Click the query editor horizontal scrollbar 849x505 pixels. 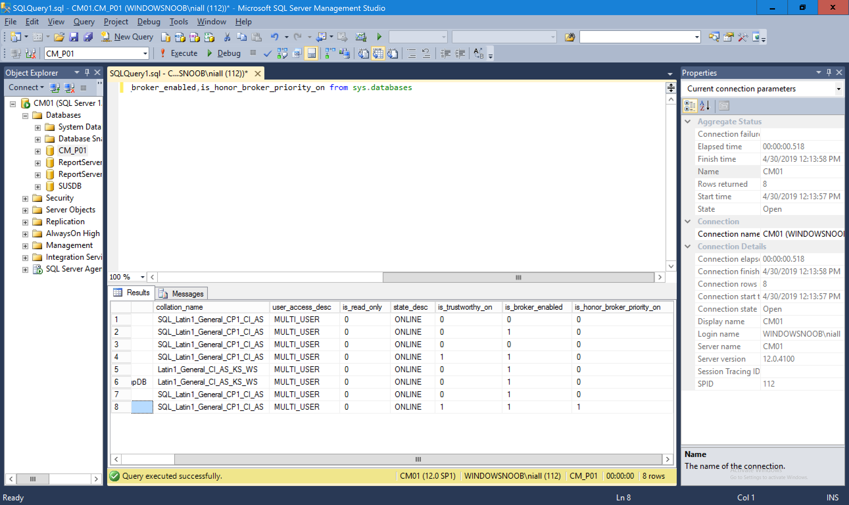pyautogui.click(x=518, y=277)
